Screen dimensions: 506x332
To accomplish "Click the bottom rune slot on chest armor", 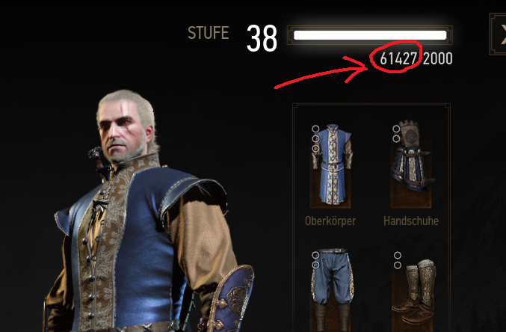I will coord(315,148).
